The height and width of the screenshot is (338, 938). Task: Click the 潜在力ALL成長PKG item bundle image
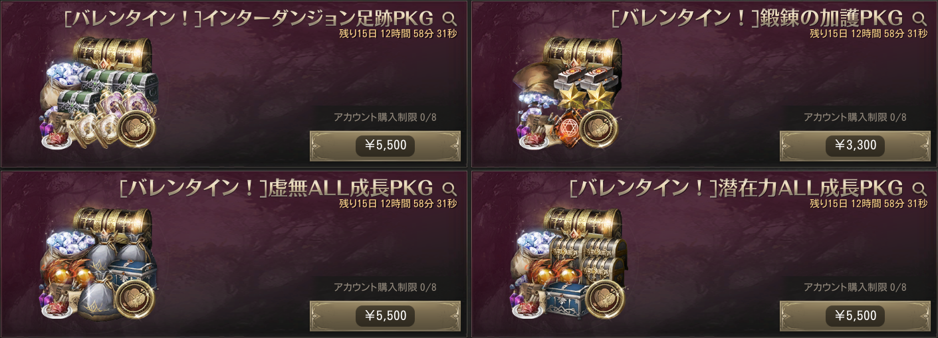click(569, 263)
